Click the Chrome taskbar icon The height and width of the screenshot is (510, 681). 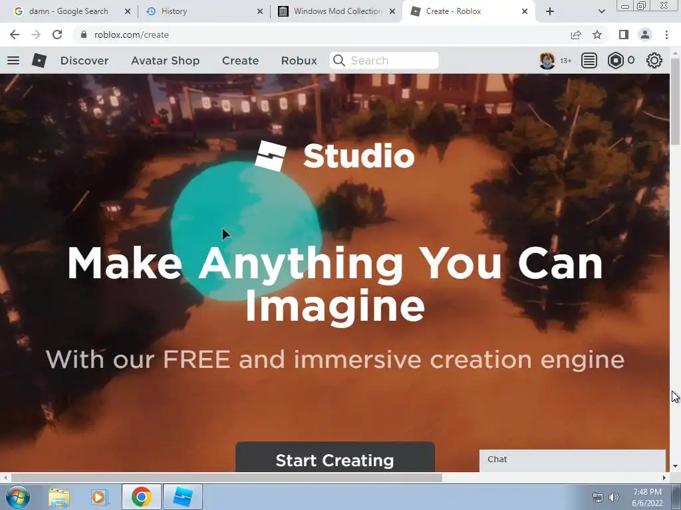141,497
